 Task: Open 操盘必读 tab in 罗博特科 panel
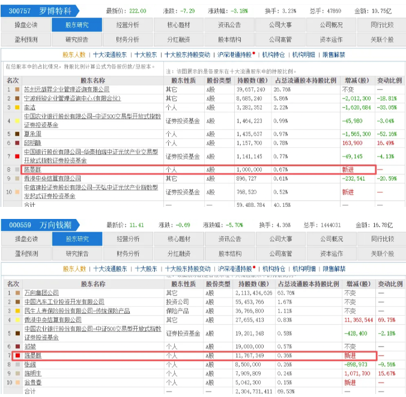(x=26, y=25)
